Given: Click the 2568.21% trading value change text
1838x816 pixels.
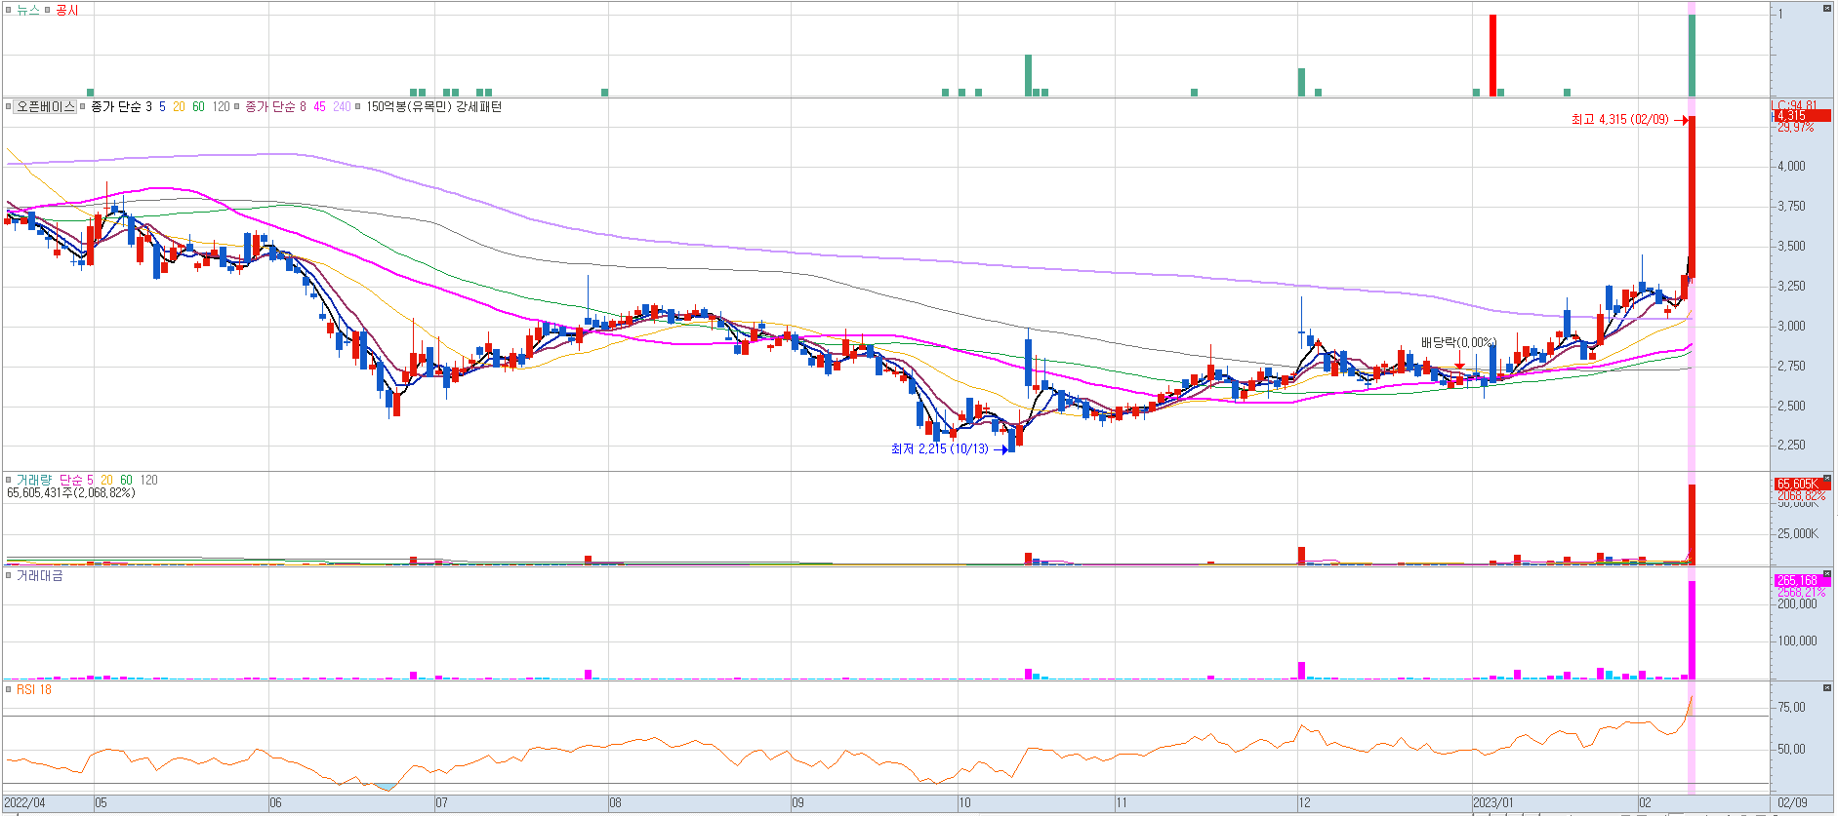Looking at the screenshot, I should tap(1801, 592).
